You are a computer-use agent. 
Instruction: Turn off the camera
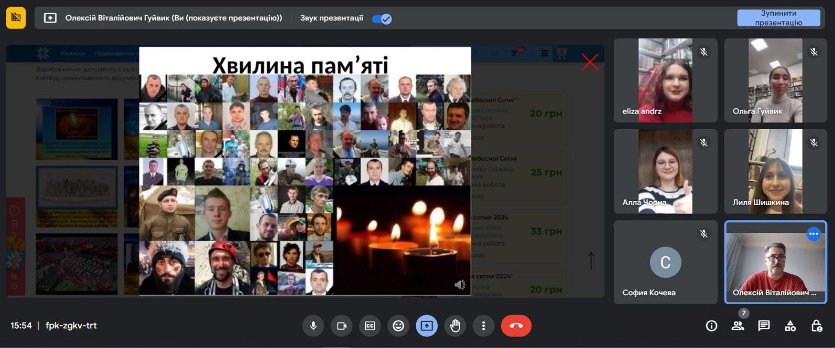coord(341,326)
